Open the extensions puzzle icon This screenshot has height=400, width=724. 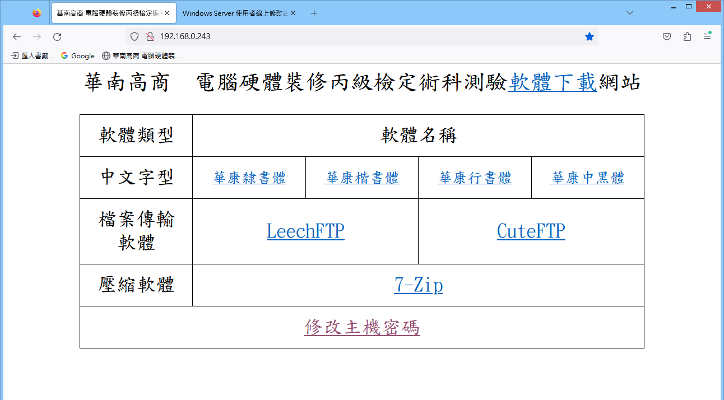coord(687,37)
